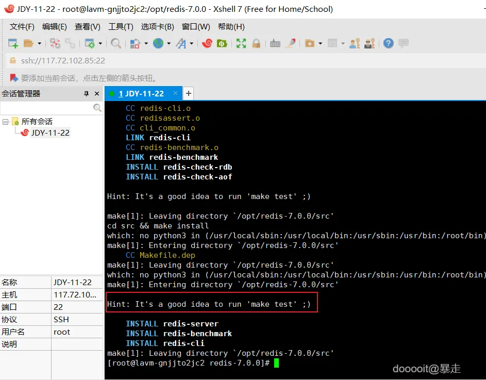Viewport: 486px width, 380px height.
Task: Open the 文件(F) menu
Action: (x=22, y=27)
